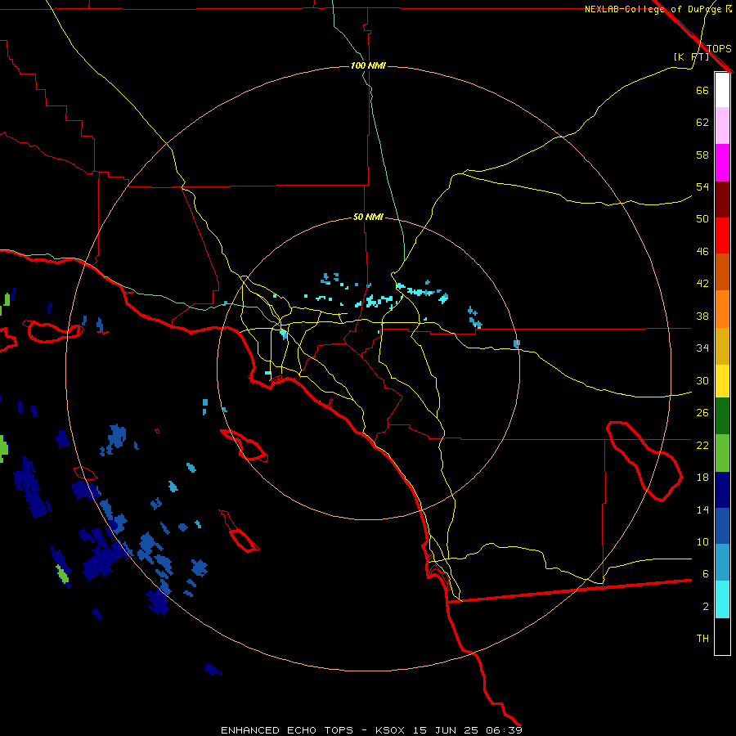Screen dimensions: 736x736
Task: Click the 50 NMI range ring label
Action: tap(368, 217)
